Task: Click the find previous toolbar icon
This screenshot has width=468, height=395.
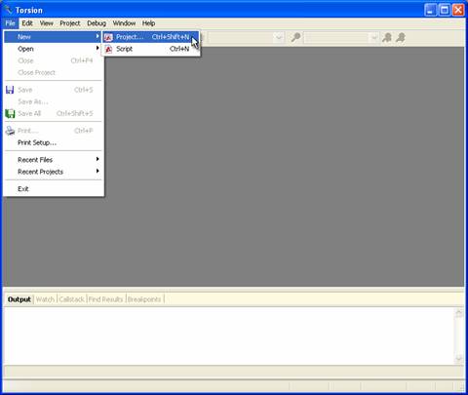Action: coord(387,37)
